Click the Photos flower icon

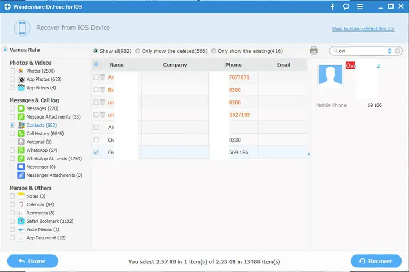click(21, 71)
